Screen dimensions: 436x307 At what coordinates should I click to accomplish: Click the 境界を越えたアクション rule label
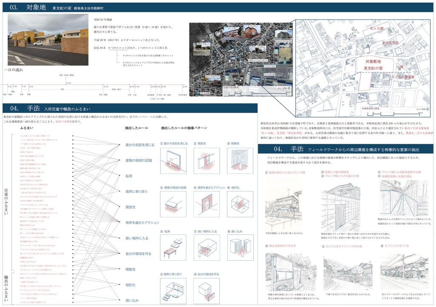[142, 223]
